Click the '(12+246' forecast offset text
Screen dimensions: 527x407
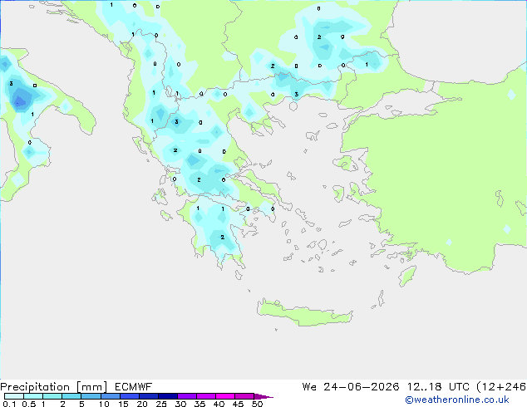coord(501,387)
